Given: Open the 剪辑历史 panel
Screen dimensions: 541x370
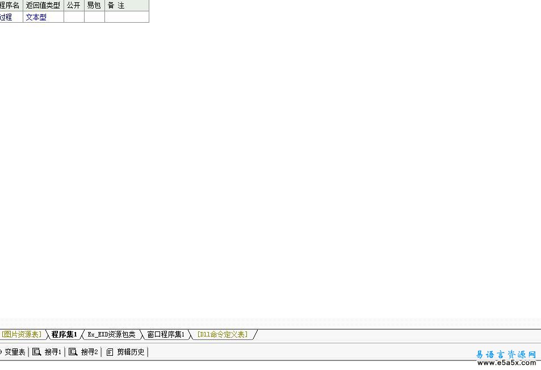Looking at the screenshot, I should point(125,352).
